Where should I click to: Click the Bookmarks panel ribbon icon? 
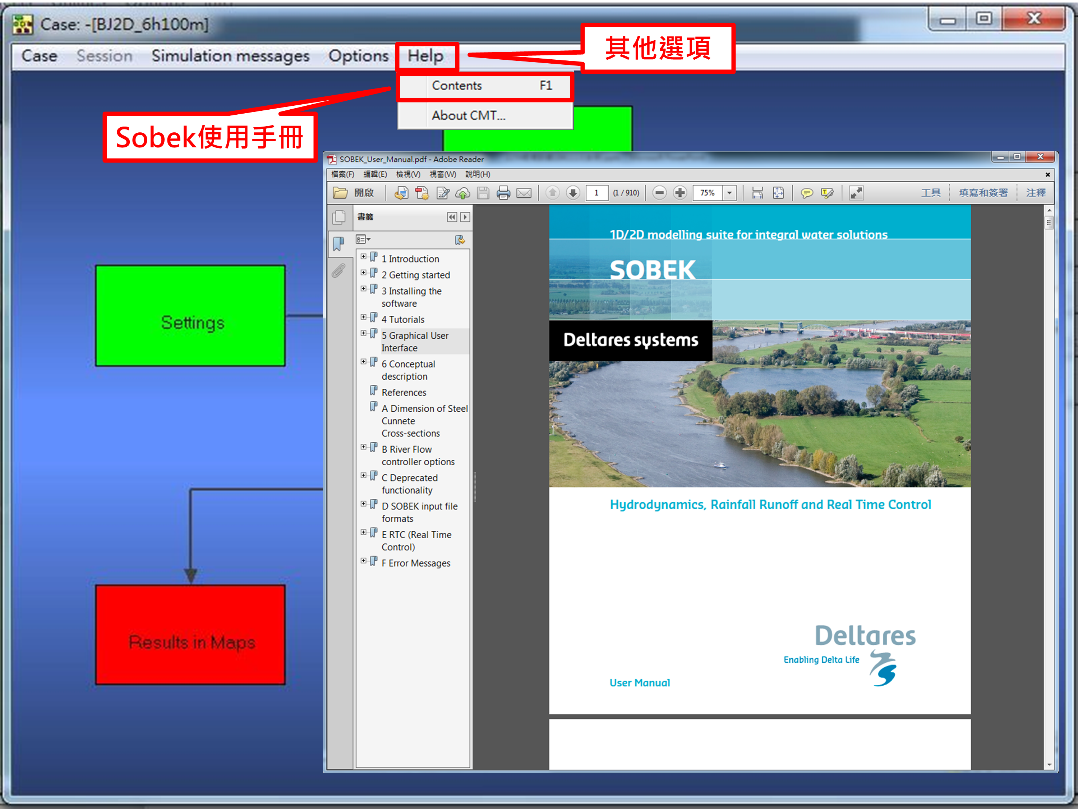[x=339, y=243]
